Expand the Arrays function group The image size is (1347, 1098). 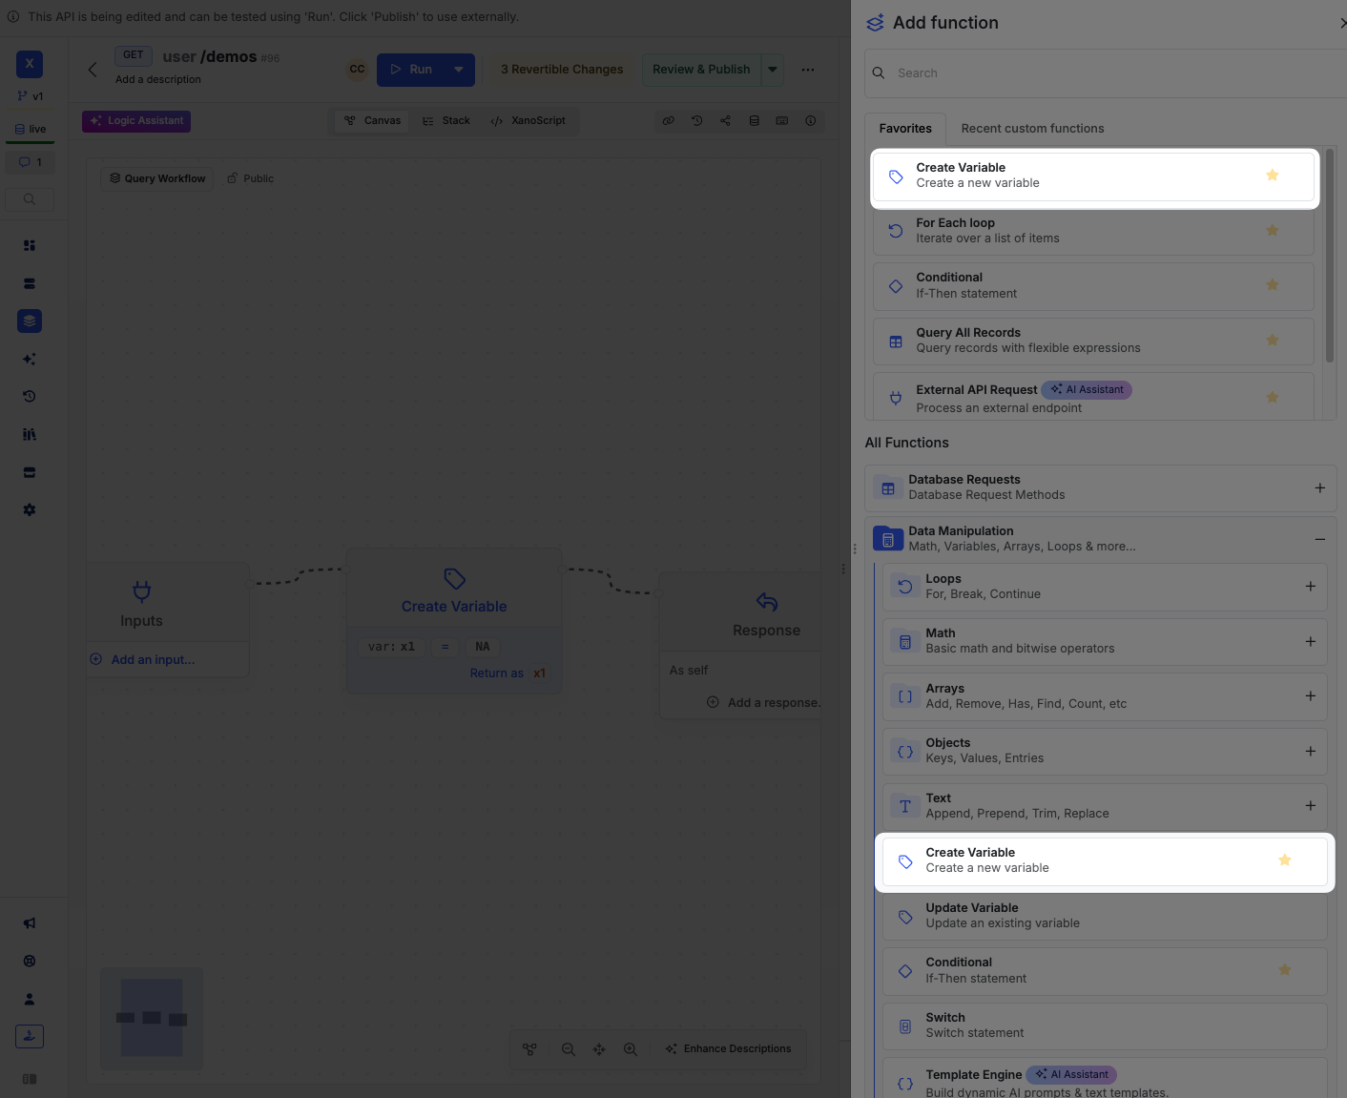[1310, 696]
